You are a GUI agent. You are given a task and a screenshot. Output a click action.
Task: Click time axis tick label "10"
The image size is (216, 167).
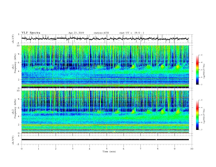pyautogui.click(x=192, y=149)
